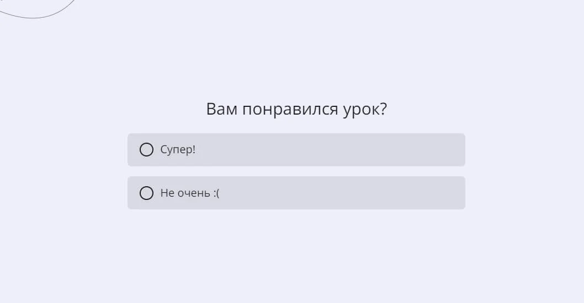Mark the lesson as "Супер!"

pyautogui.click(x=146, y=150)
